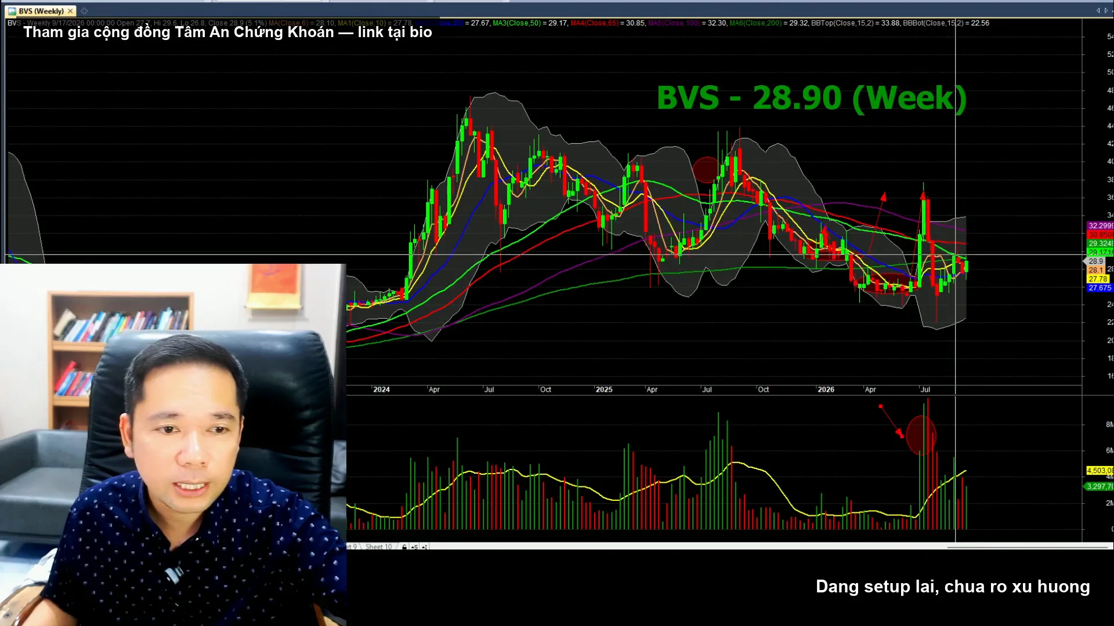
Task: Click the 27.78 yellow price label
Action: [x=1098, y=279]
